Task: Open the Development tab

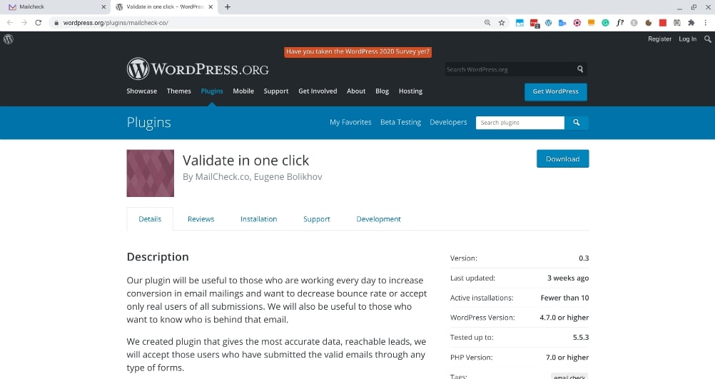Action: tap(378, 219)
